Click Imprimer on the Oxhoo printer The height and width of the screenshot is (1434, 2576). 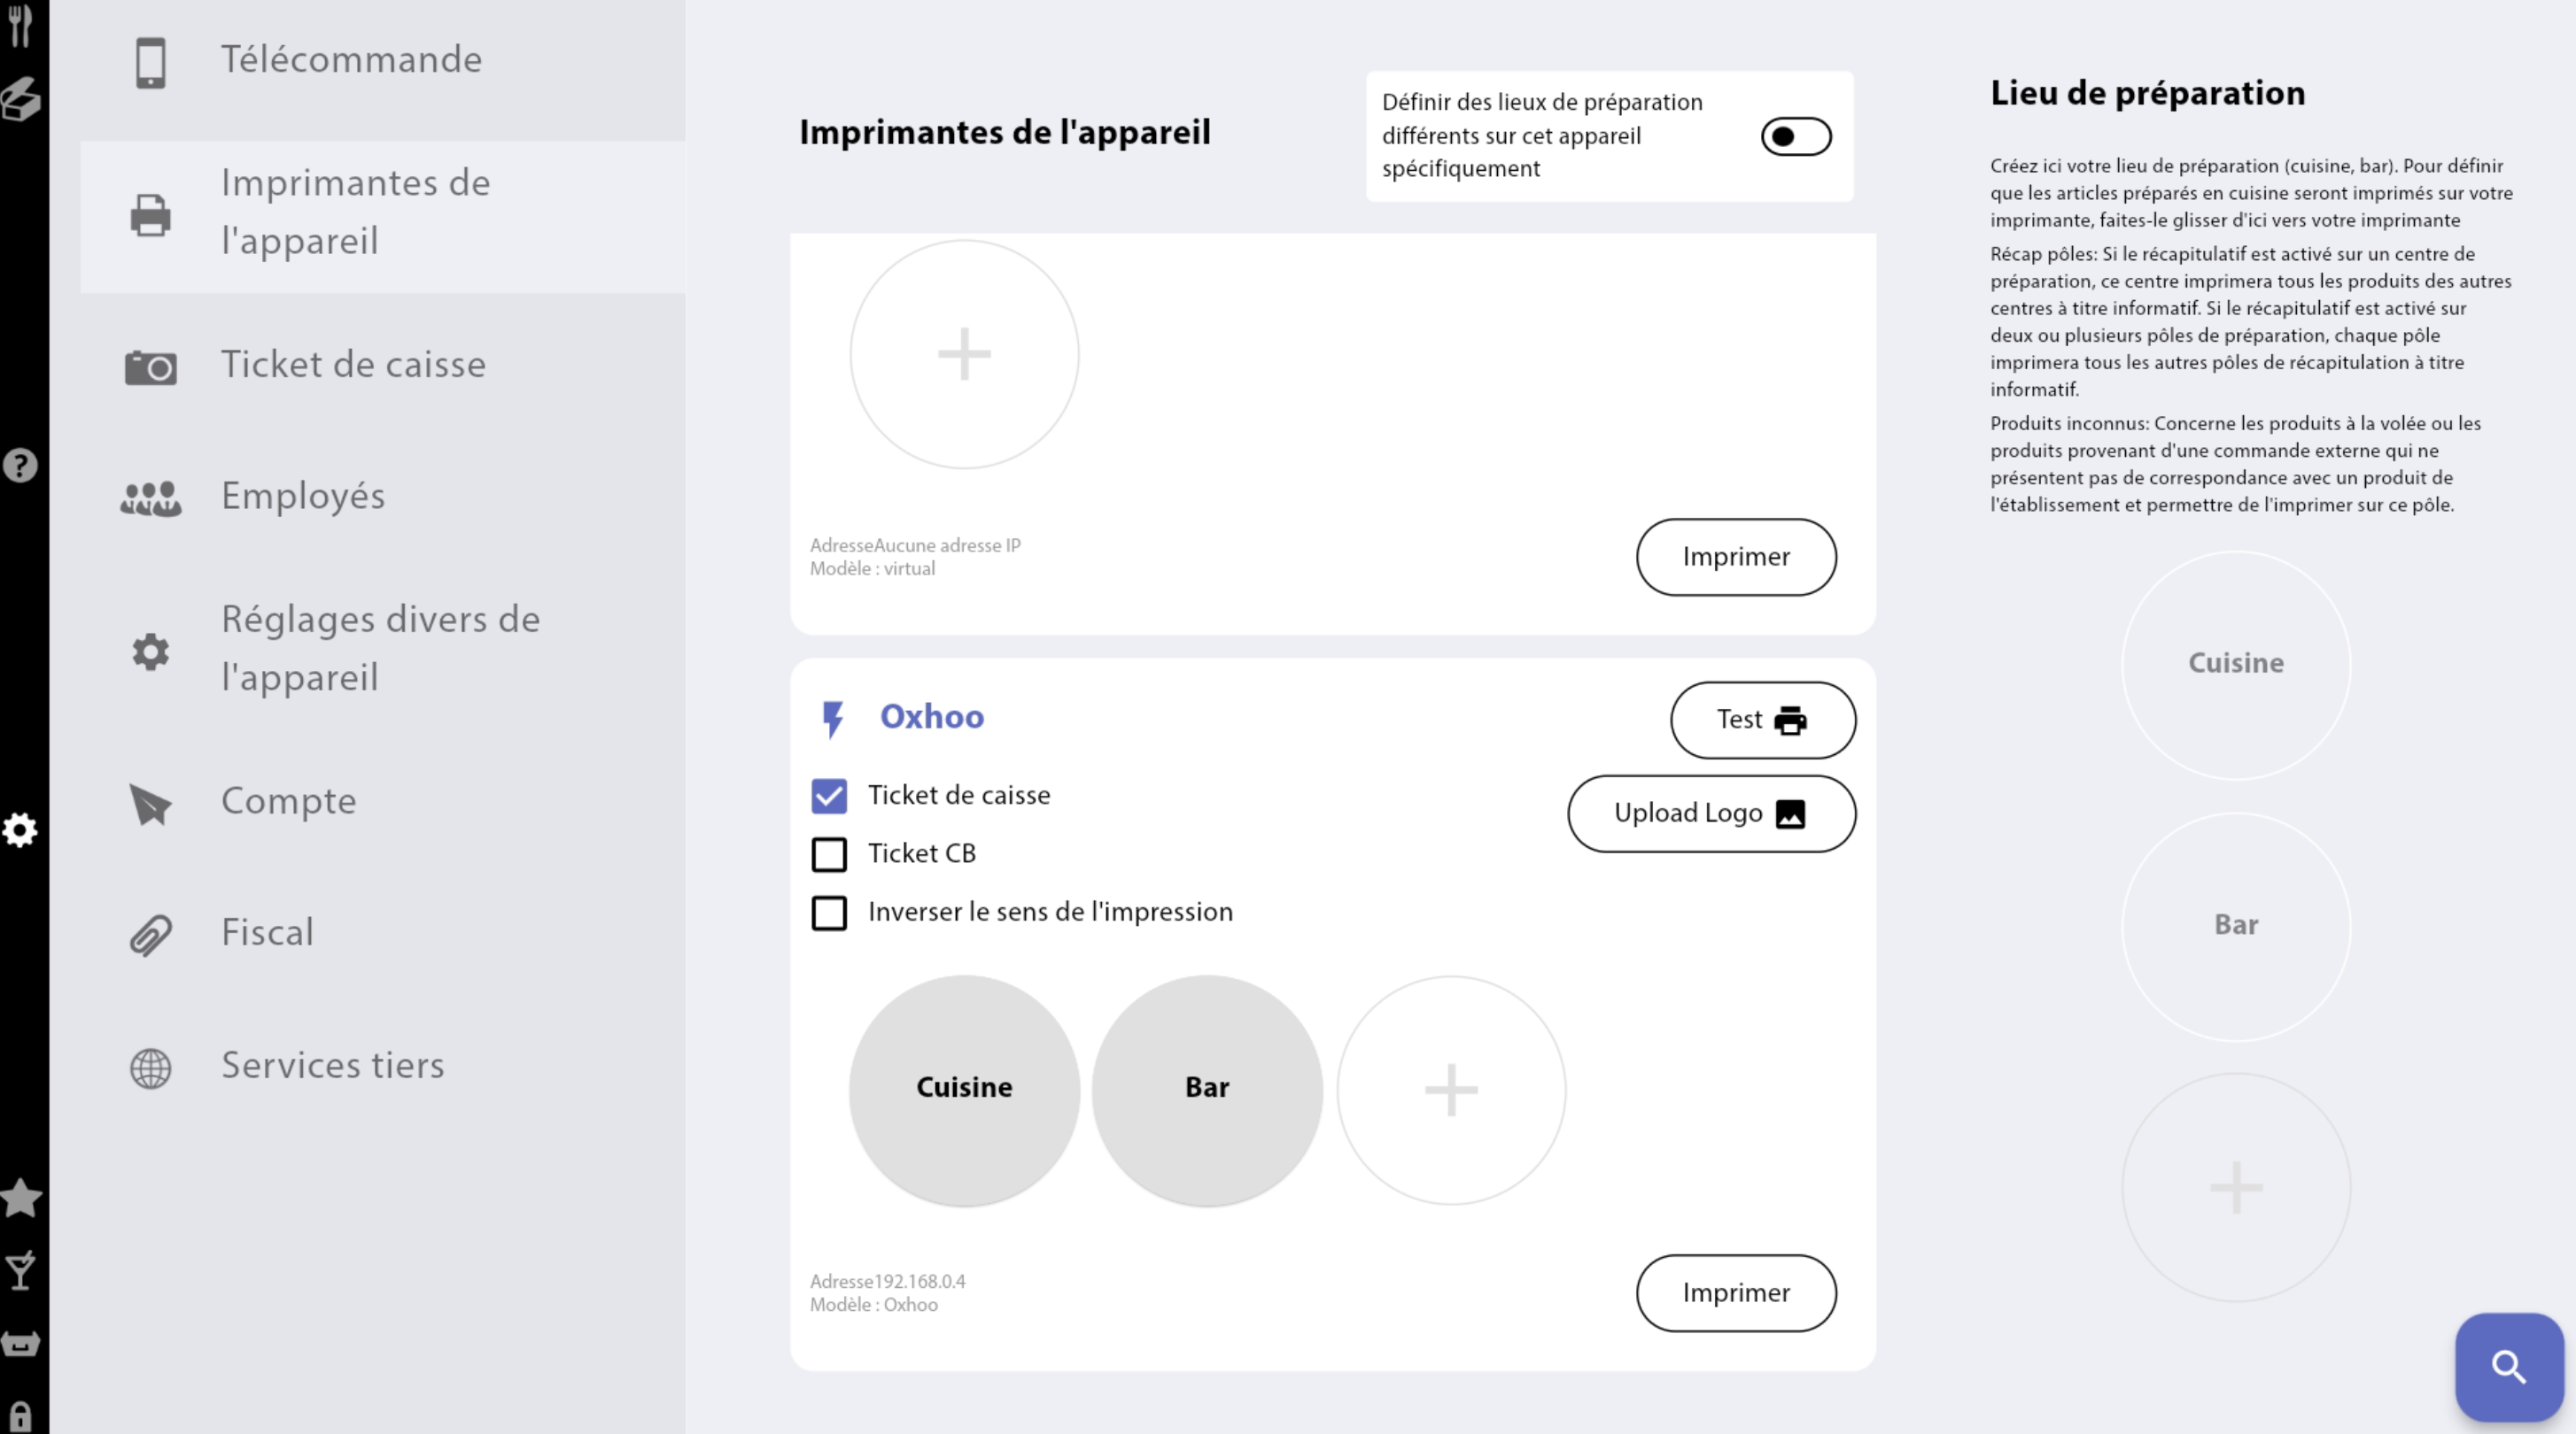[x=1736, y=1292]
